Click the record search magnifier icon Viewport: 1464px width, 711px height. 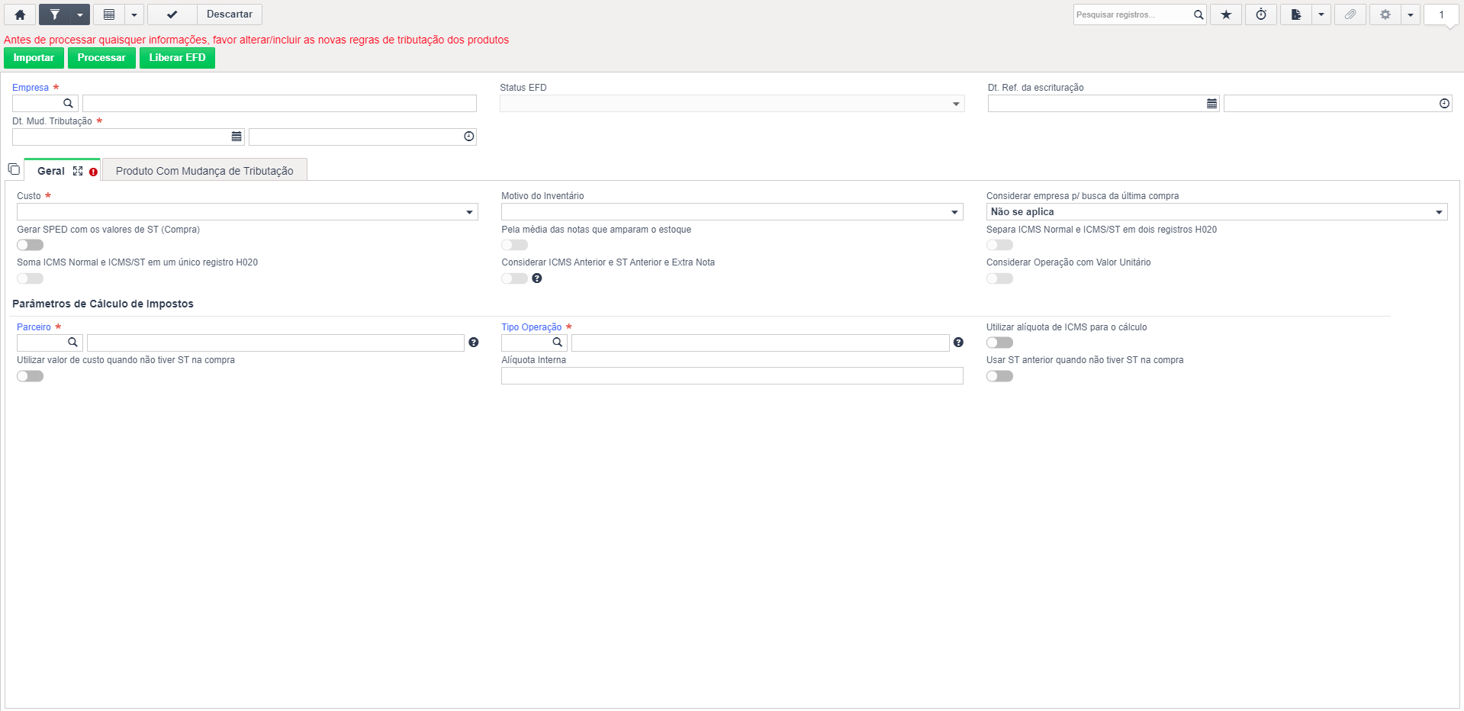click(x=1199, y=14)
